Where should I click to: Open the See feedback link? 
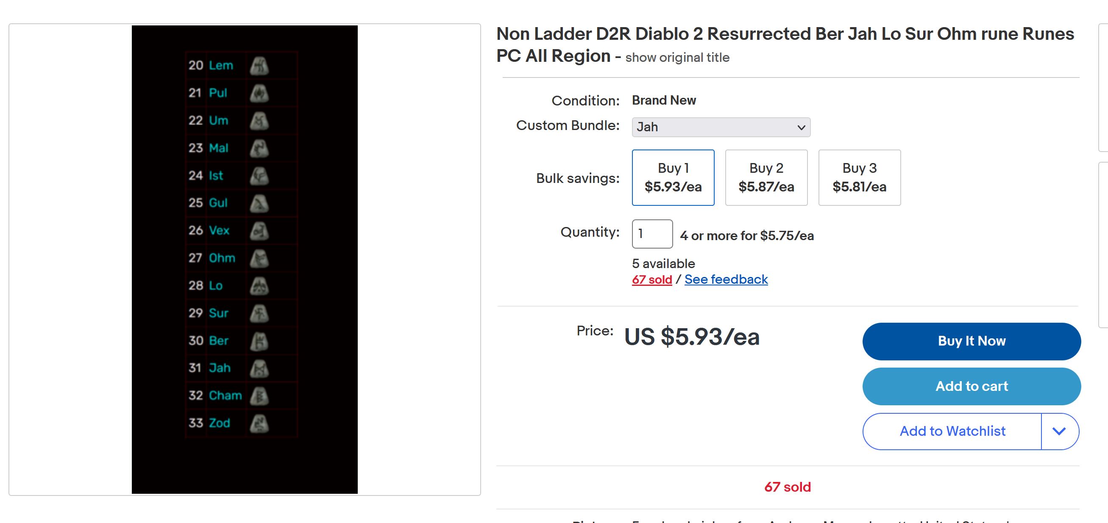[726, 279]
